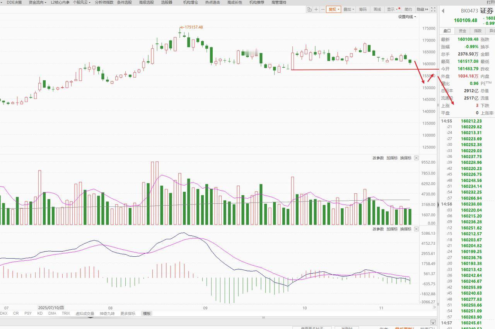Screen dimensions: 495x329
Task: Expand hidden toolbar items via 隐藏
Action: click(x=422, y=9)
